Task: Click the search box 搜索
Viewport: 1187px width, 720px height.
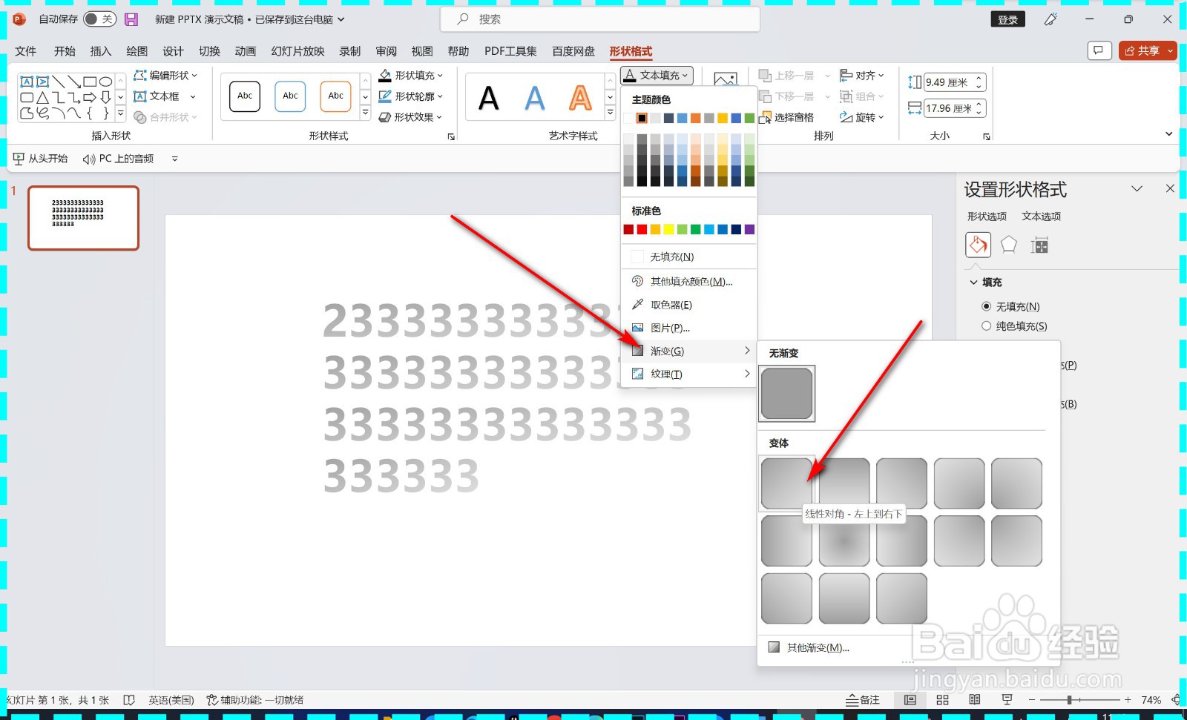Action: coord(599,19)
